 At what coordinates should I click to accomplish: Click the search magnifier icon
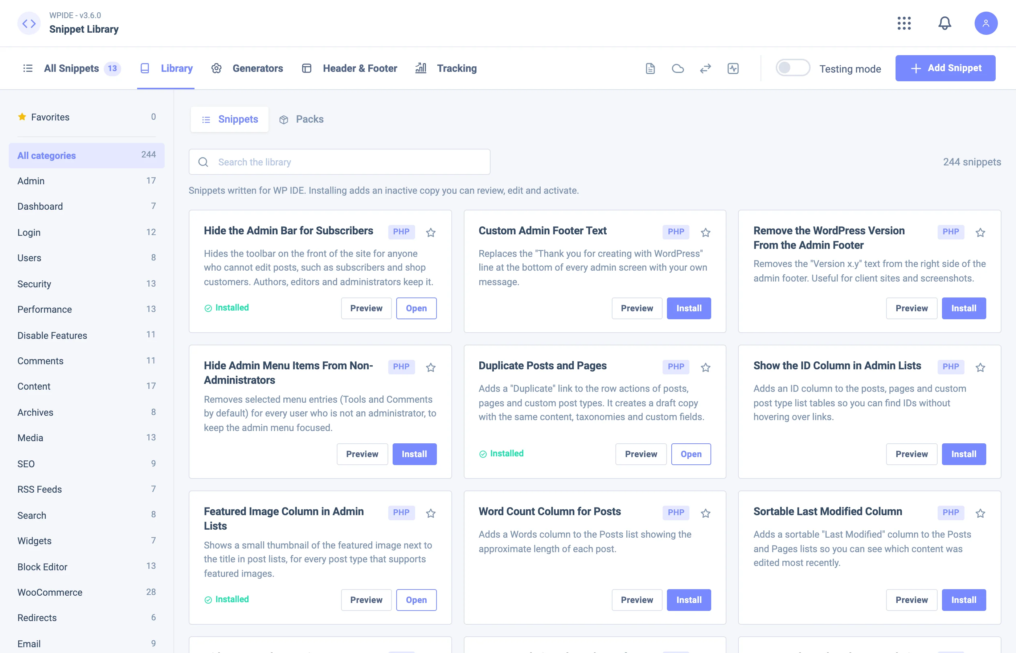click(203, 162)
